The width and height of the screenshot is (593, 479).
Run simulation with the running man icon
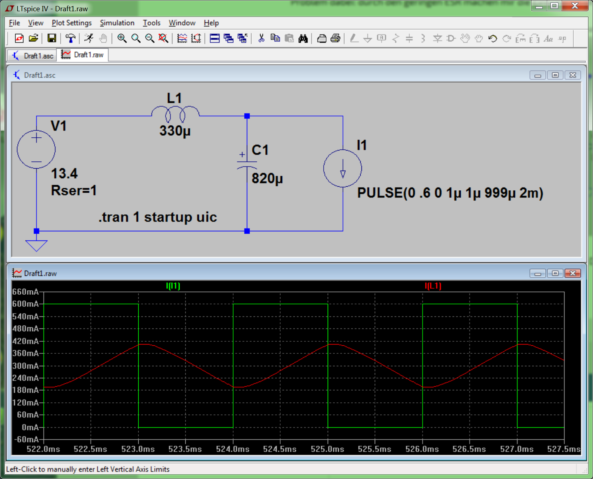(x=89, y=39)
